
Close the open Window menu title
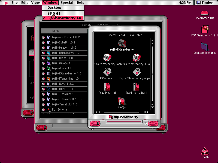click(50, 3)
